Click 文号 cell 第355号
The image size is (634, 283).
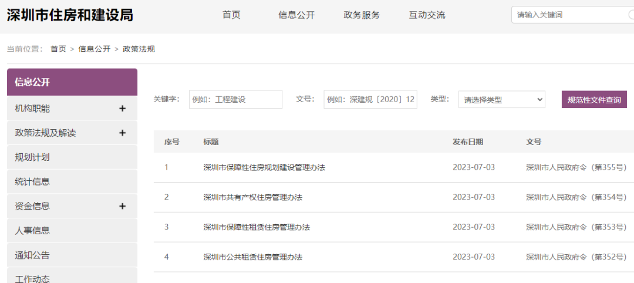576,167
